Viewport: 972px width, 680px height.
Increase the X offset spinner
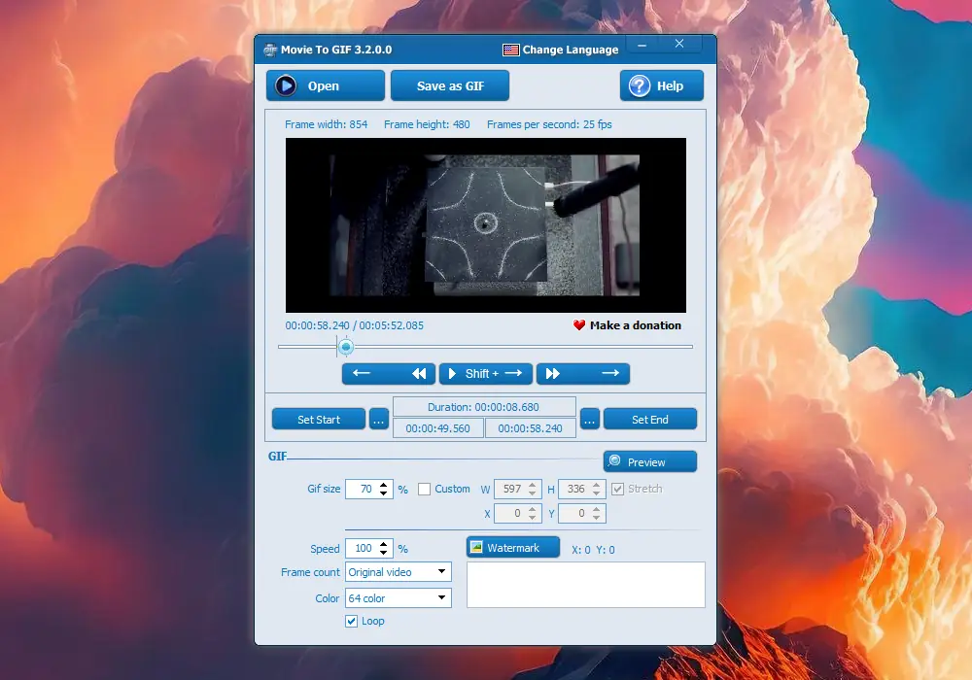[x=533, y=509]
